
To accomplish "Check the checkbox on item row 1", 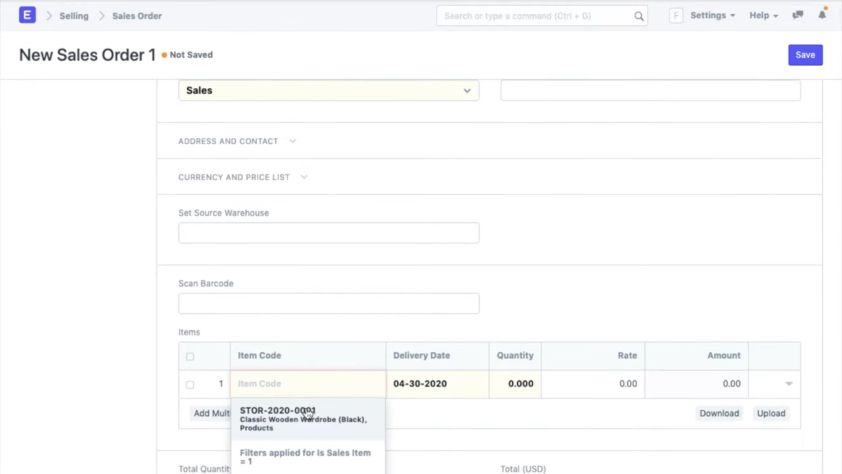I will 189,384.
